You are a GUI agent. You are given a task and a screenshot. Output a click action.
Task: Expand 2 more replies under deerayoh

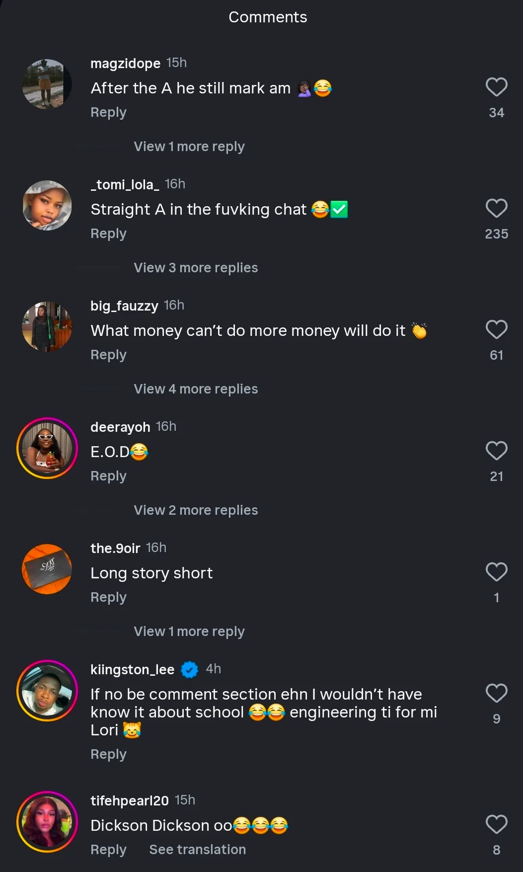[196, 510]
